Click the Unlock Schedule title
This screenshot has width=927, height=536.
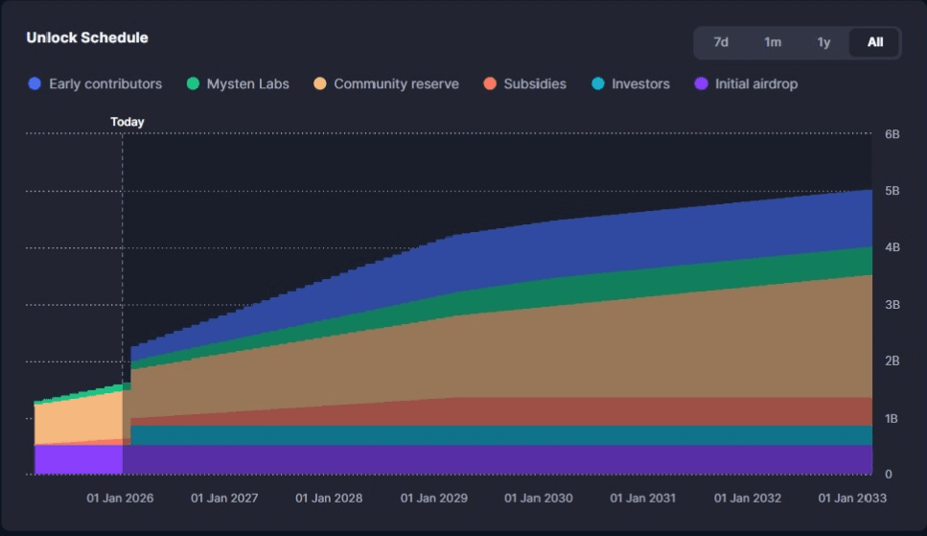coord(87,38)
